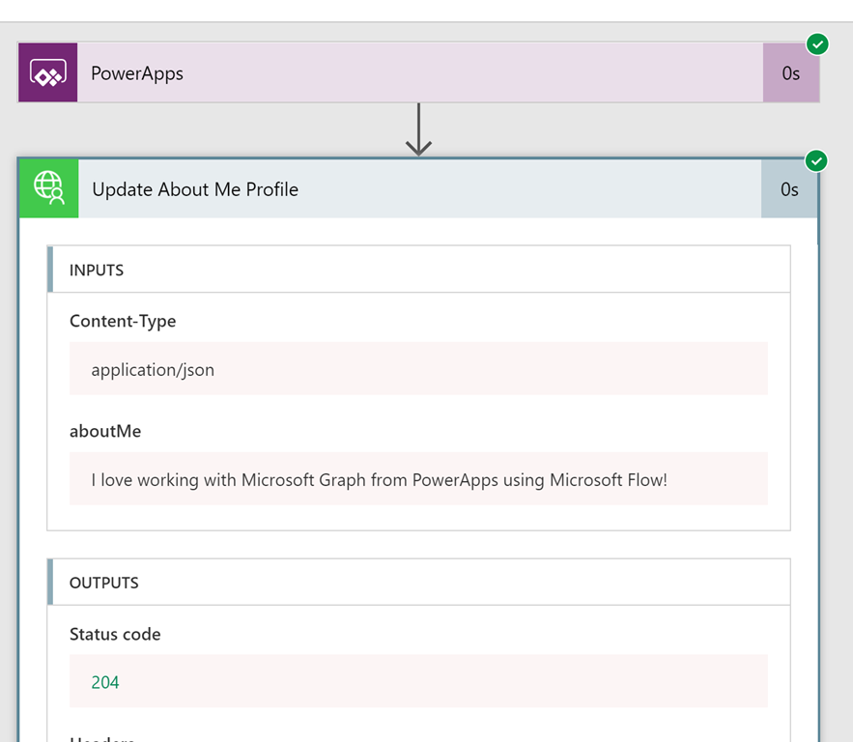Click the 204 status code value
Viewport: 853px width, 742px height.
[x=105, y=682]
